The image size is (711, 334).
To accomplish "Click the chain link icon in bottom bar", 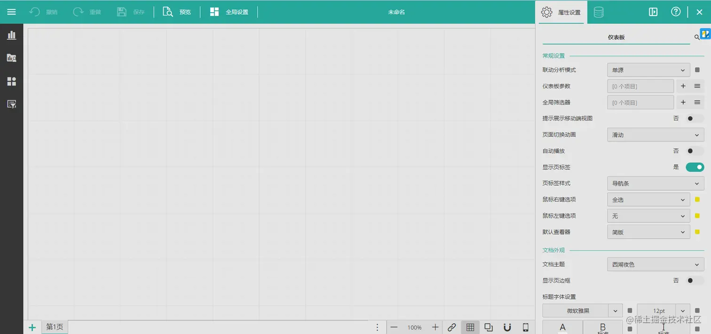I will [451, 327].
